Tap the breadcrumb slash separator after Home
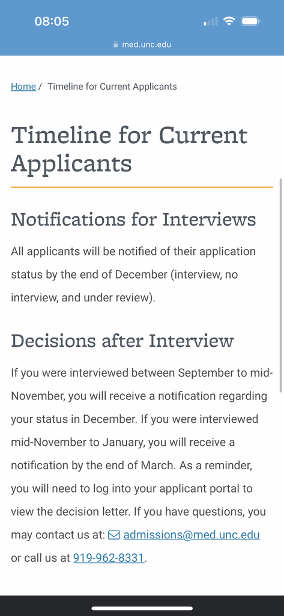 tap(40, 87)
